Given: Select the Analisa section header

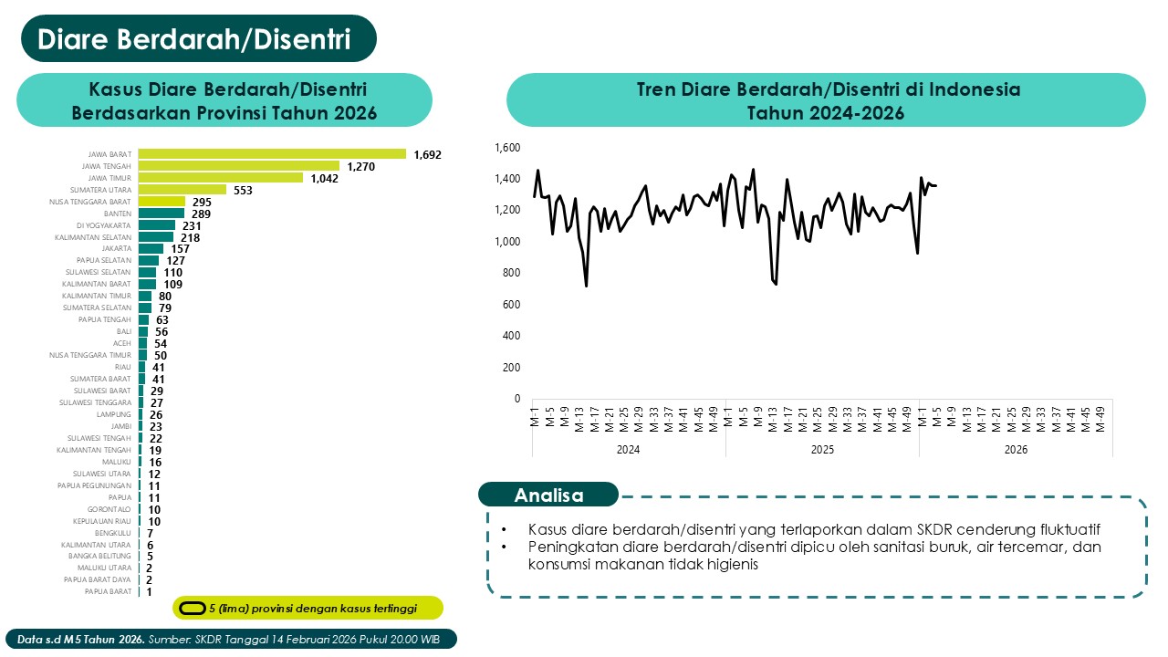Looking at the screenshot, I should click(x=548, y=495).
